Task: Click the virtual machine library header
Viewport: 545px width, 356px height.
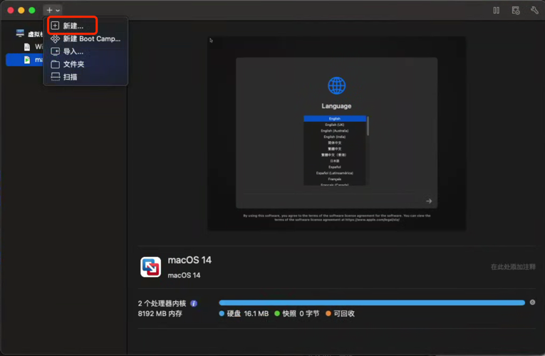Action: pos(29,33)
